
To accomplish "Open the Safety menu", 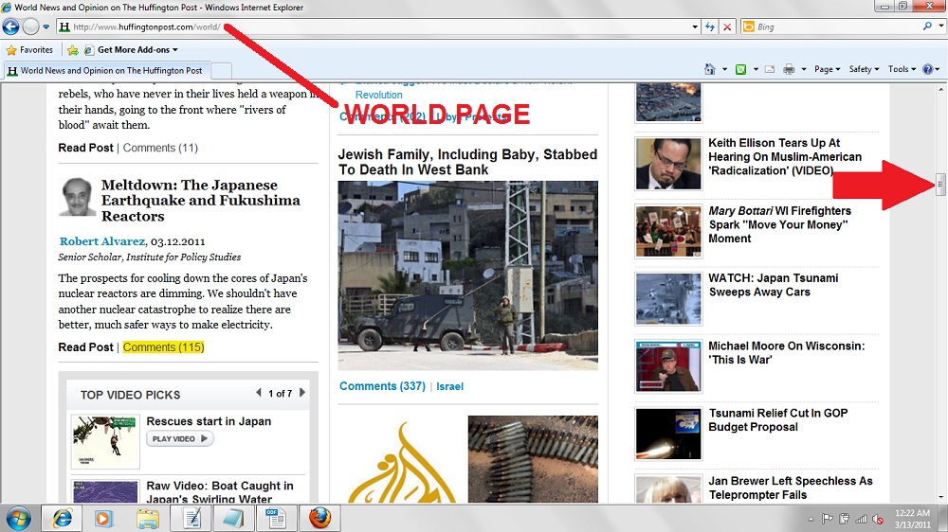I will click(864, 69).
